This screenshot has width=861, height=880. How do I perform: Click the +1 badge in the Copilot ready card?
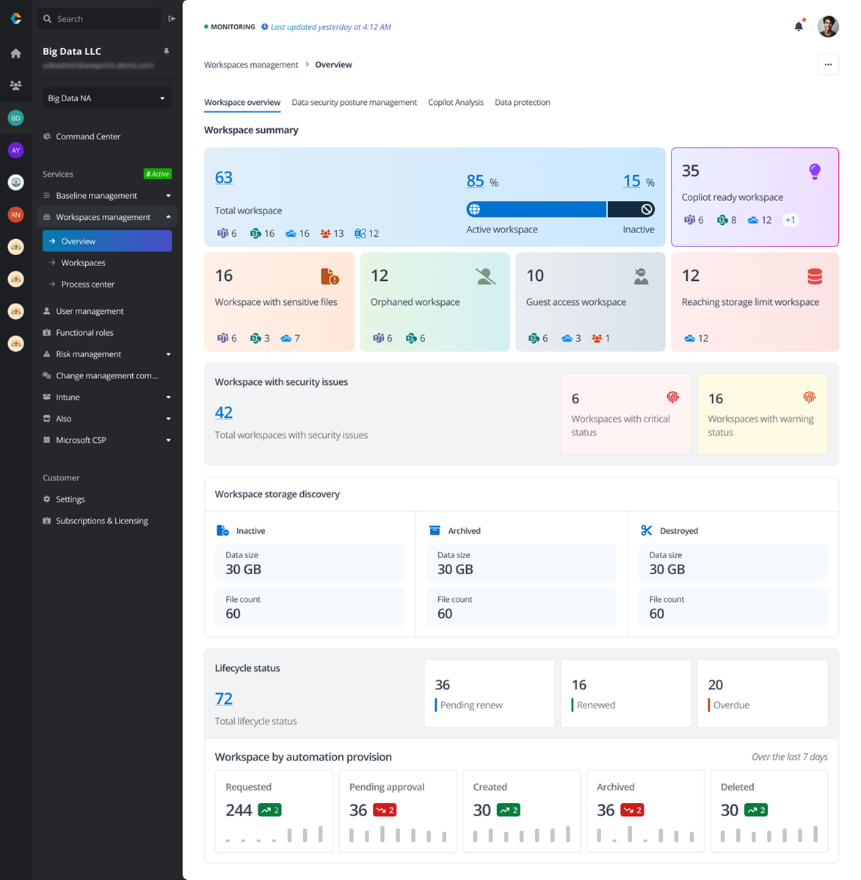[x=790, y=220]
